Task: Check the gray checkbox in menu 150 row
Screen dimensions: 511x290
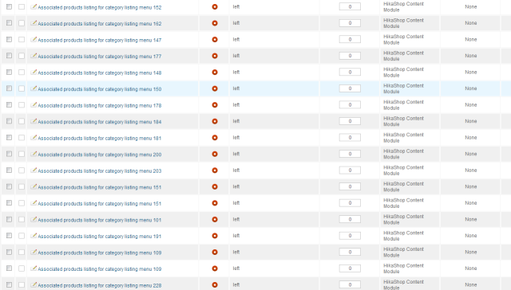Action: point(9,88)
